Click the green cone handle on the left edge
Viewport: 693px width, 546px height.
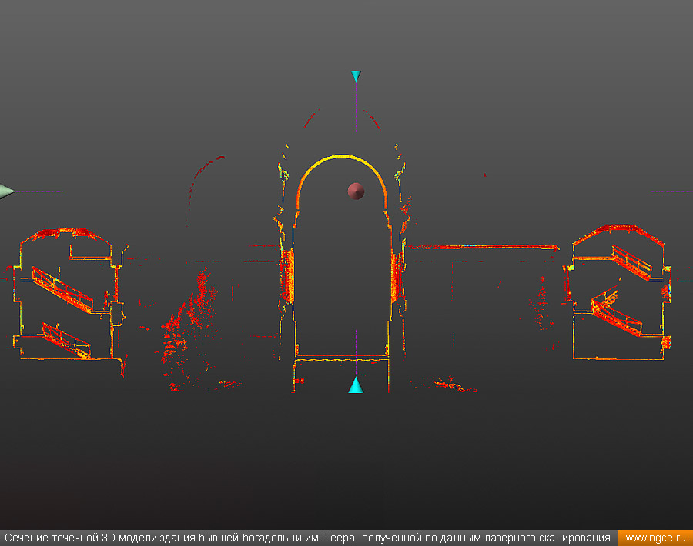click(7, 191)
